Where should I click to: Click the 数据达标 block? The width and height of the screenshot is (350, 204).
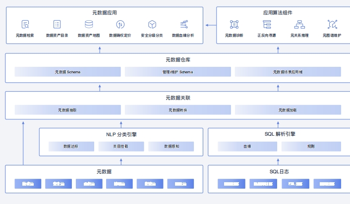pyautogui.click(x=71, y=147)
